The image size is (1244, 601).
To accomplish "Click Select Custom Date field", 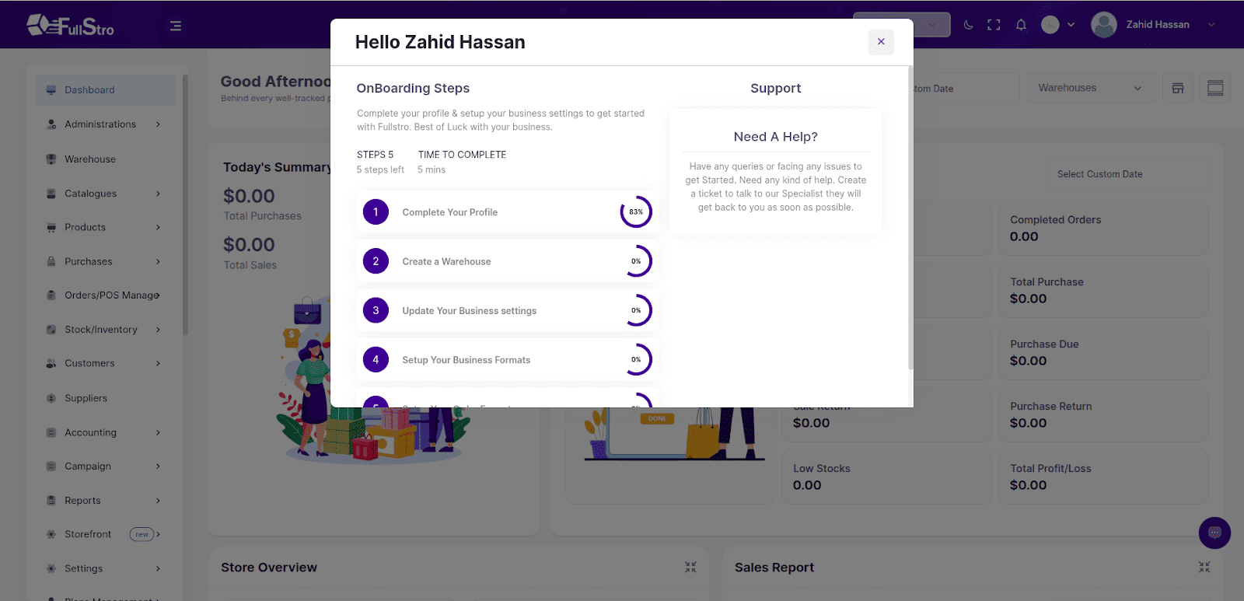I will pyautogui.click(x=1128, y=174).
